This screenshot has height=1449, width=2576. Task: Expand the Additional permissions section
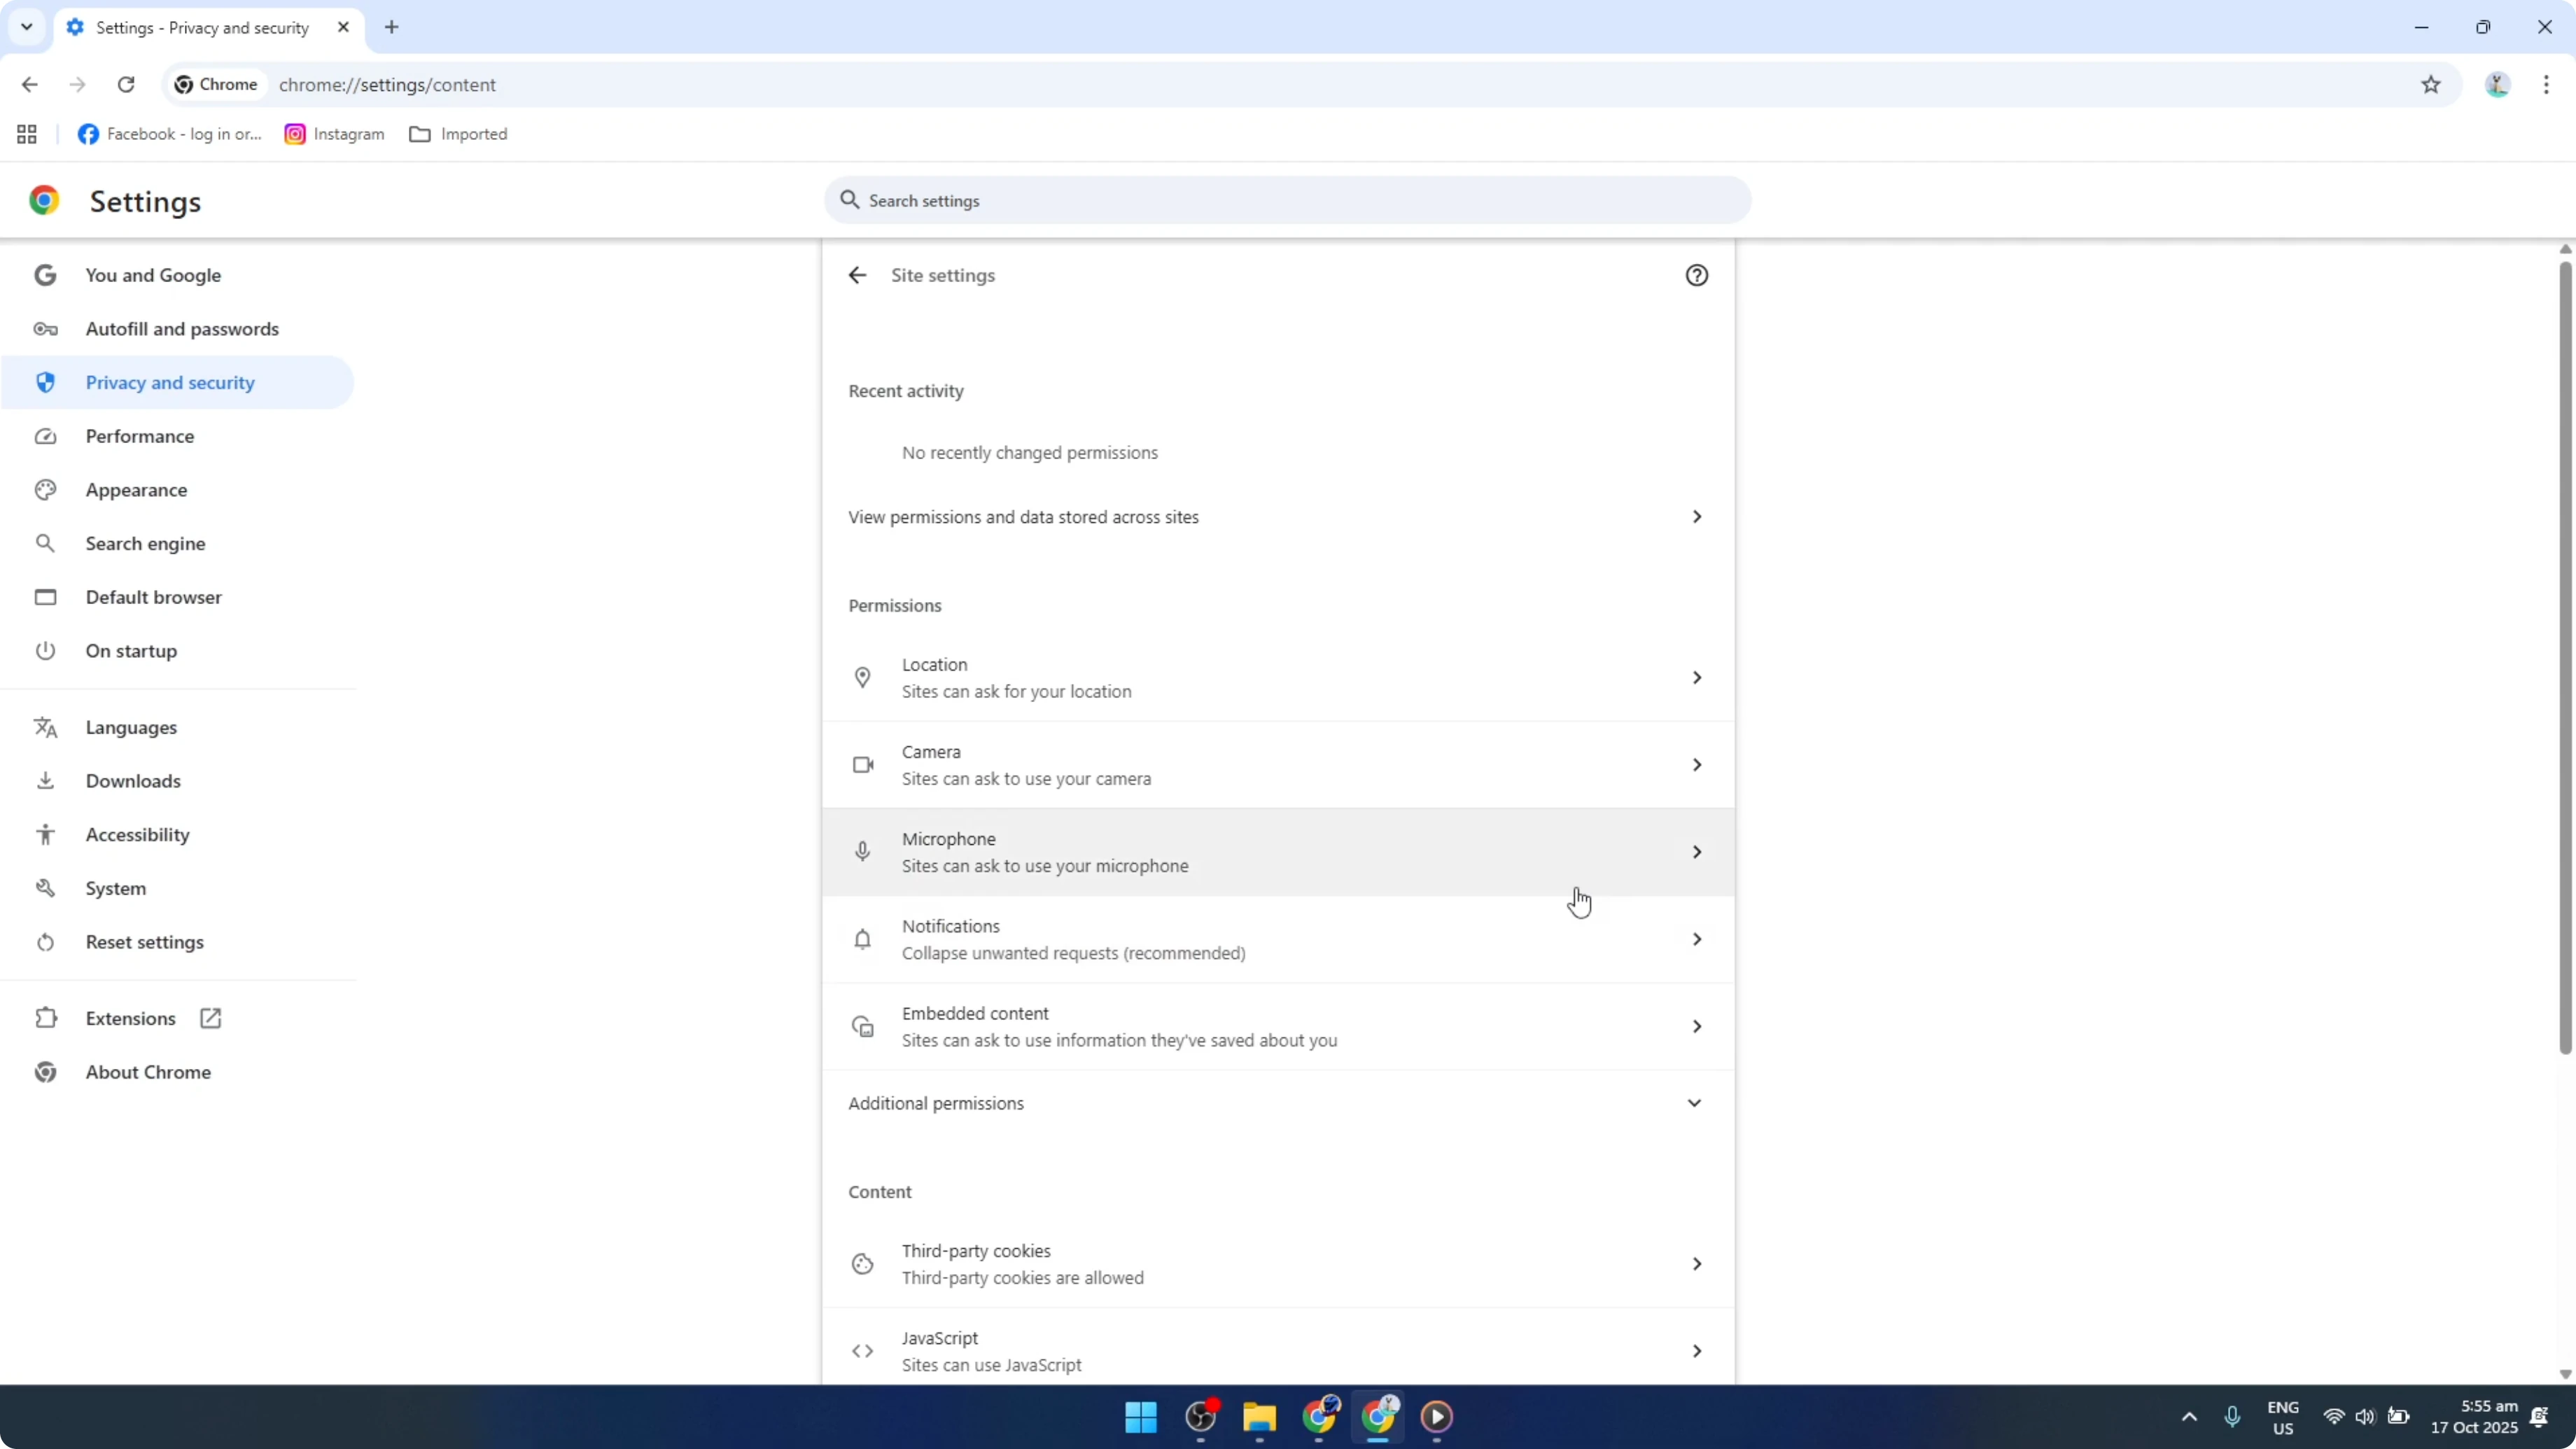(1695, 1102)
